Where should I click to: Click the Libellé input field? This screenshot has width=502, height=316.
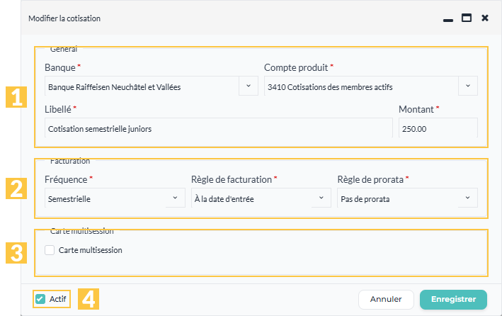click(219, 128)
